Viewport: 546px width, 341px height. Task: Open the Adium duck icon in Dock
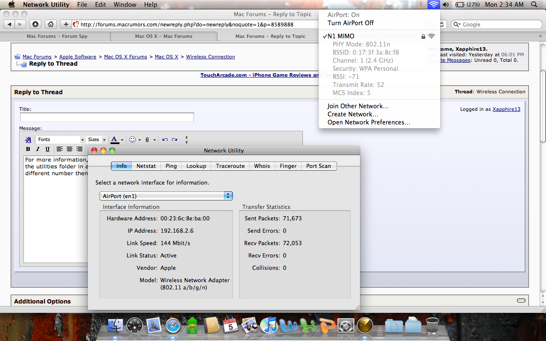click(x=192, y=326)
